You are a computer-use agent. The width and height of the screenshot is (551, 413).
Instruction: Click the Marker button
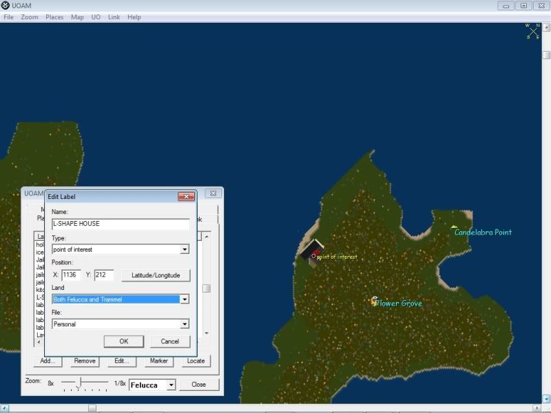tap(159, 361)
